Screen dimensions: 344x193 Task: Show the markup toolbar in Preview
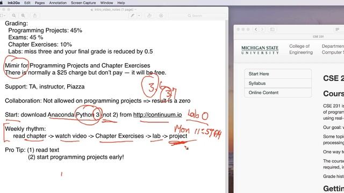tap(161, 16)
